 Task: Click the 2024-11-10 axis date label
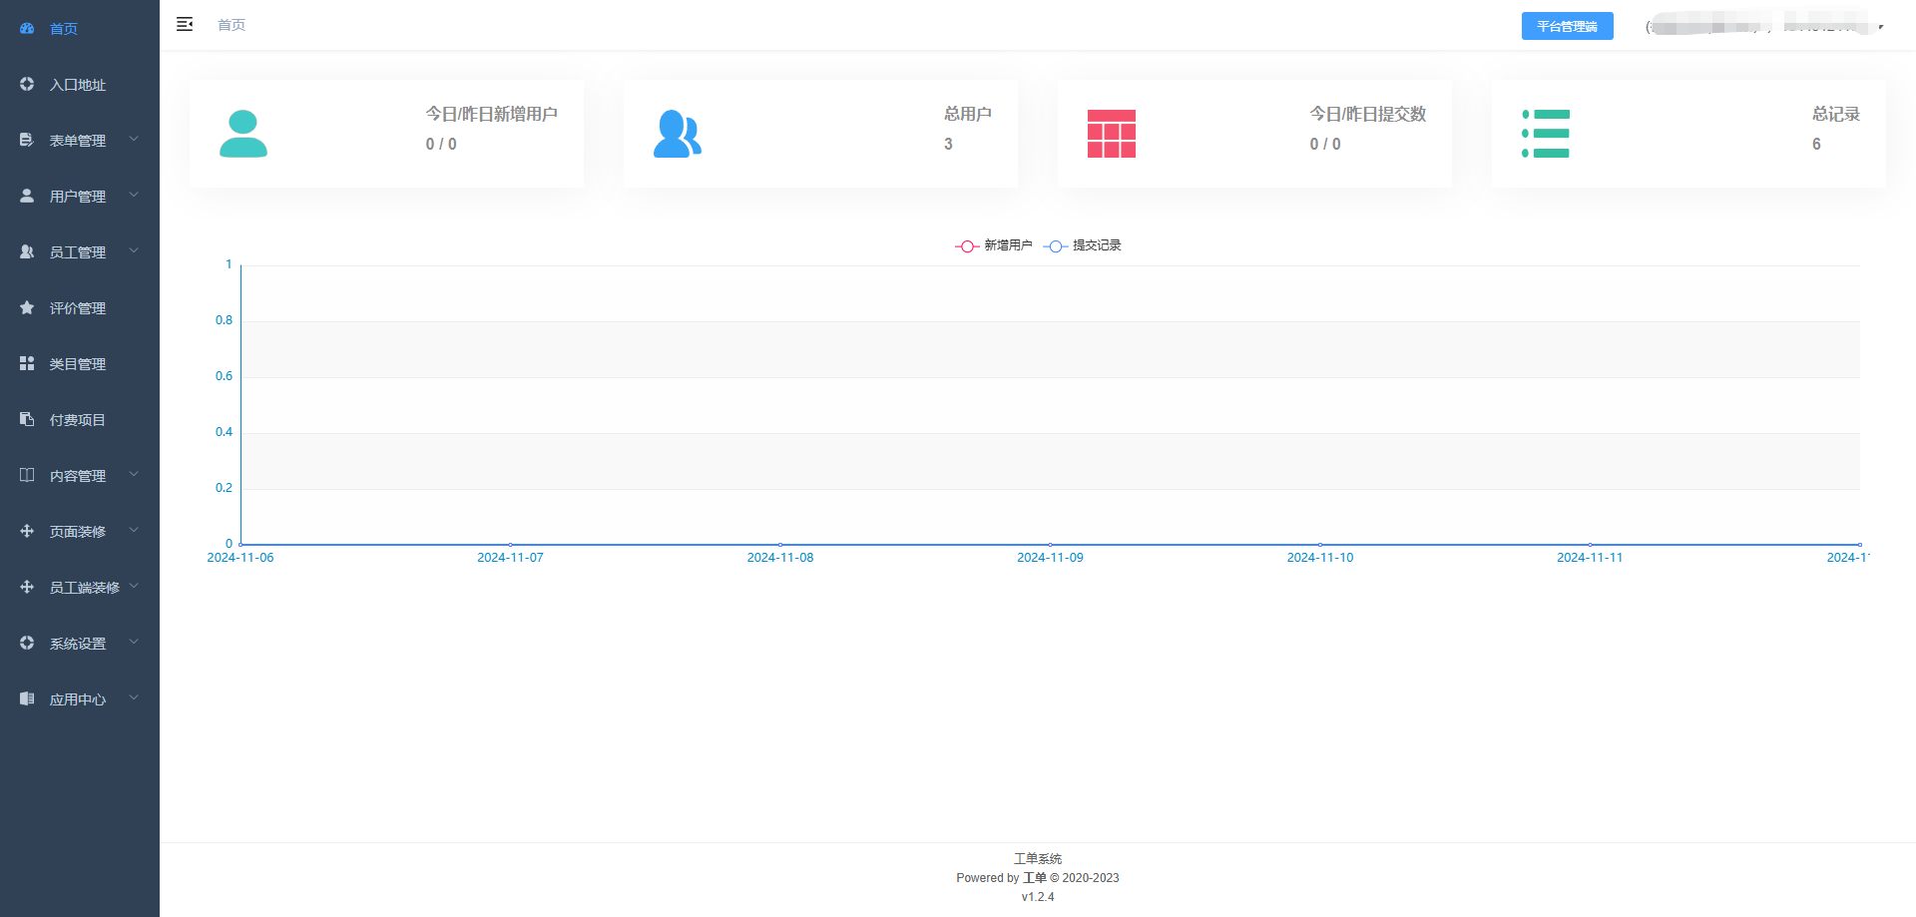[x=1320, y=558]
